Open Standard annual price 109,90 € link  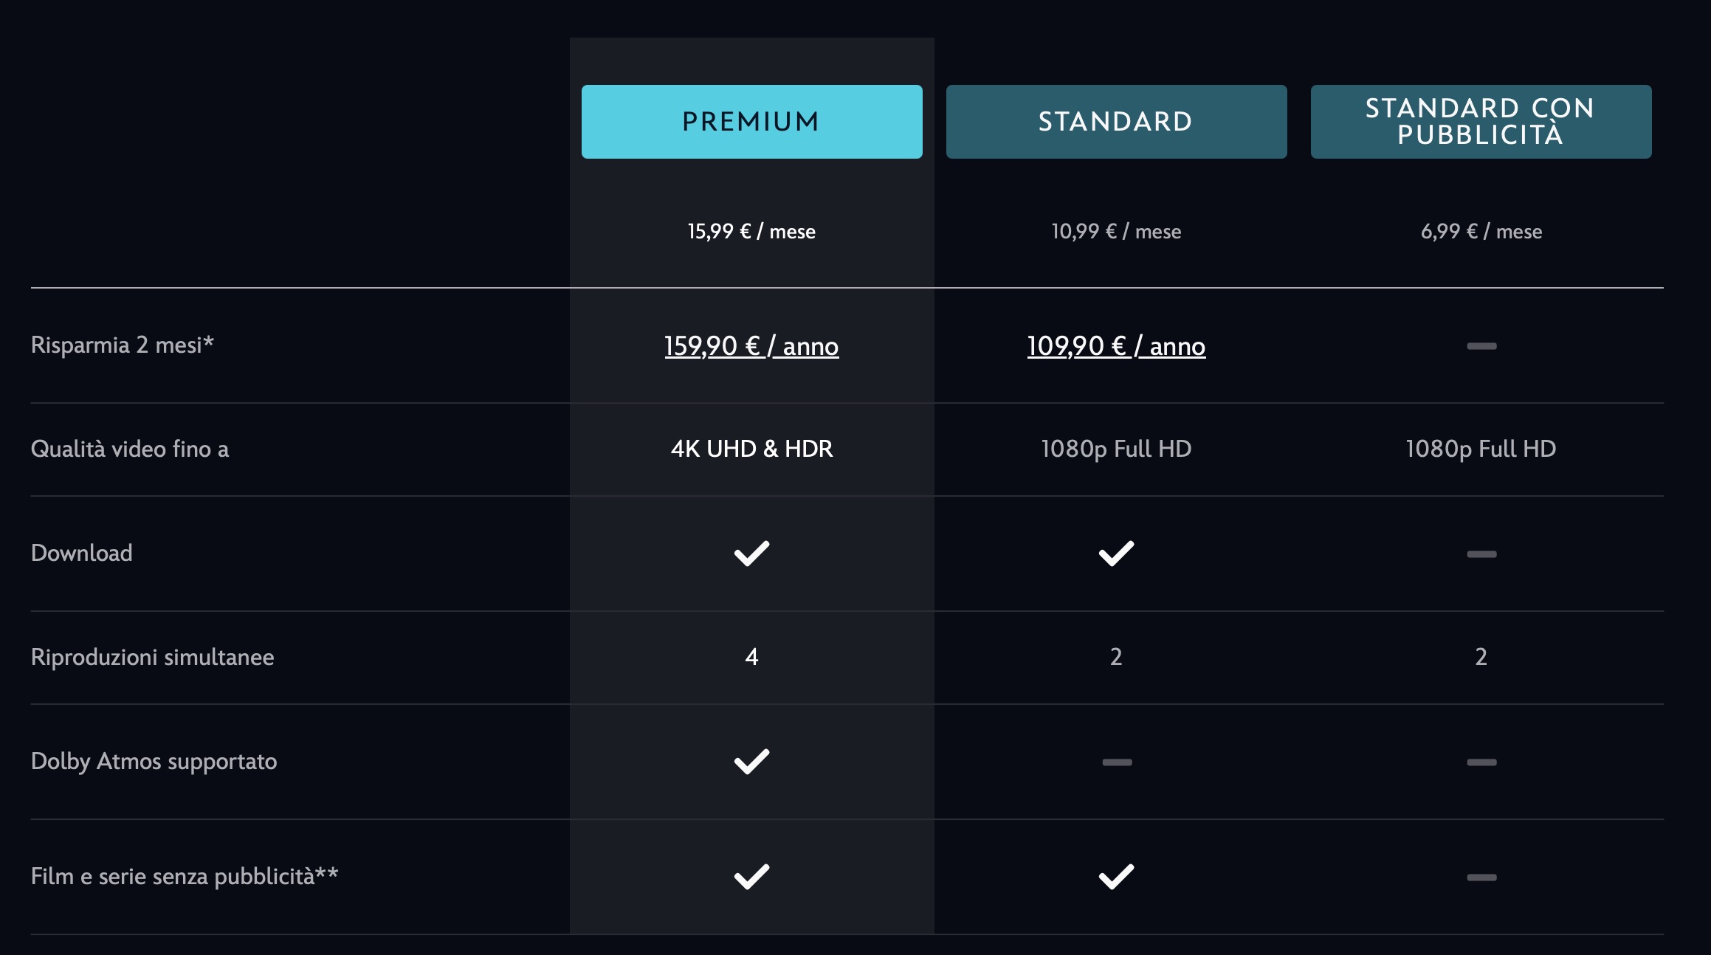[1116, 346]
